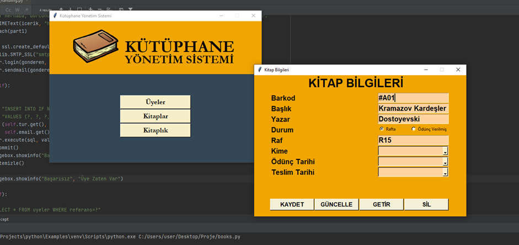Viewport: 519px width, 245px height.
Task: Click the 'temizle()' code line in editor
Action: pyautogui.click(x=12, y=163)
